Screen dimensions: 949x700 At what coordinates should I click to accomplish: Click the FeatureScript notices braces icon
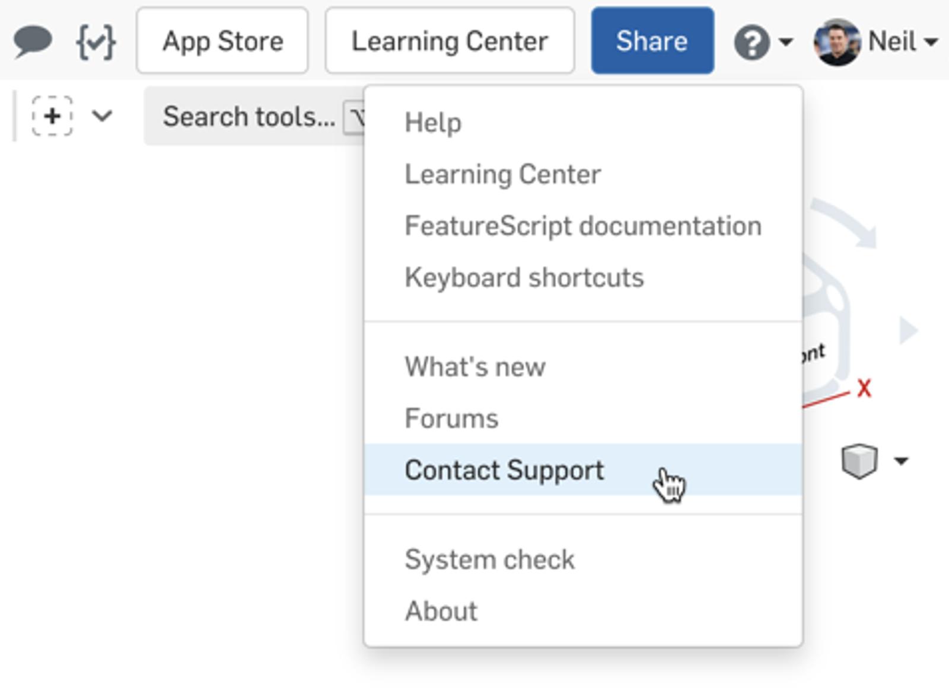(96, 41)
